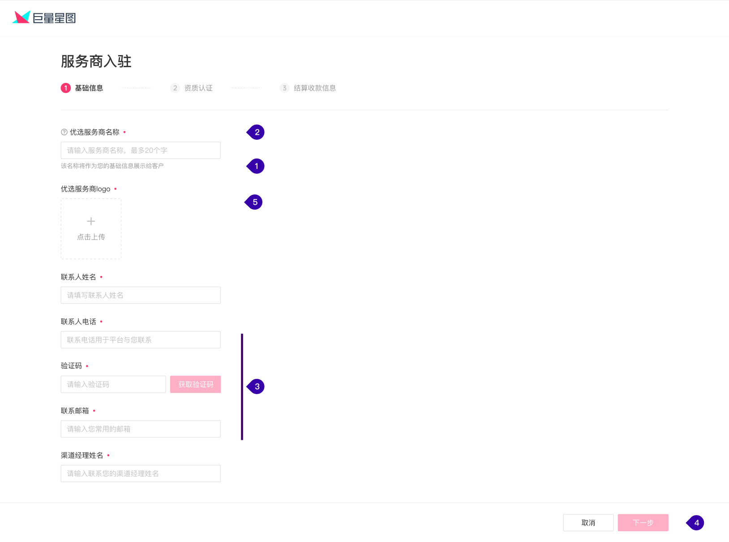
Task: Click the plus icon to upload logo
Action: pyautogui.click(x=91, y=221)
